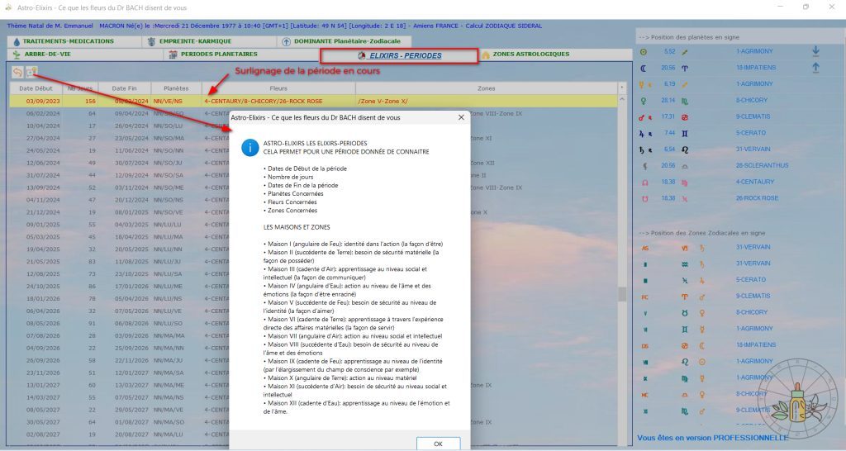Click the blue info icon in dialog
Viewport: 846px width, 451px height.
click(248, 147)
